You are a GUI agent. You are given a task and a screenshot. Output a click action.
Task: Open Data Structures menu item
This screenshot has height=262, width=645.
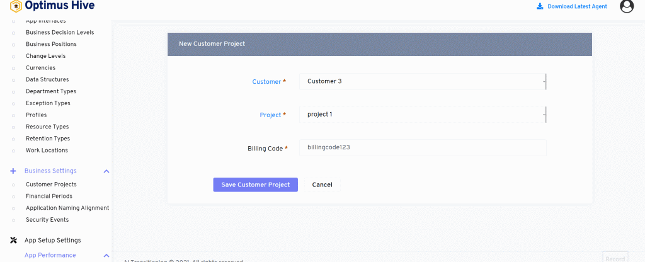[x=47, y=79]
